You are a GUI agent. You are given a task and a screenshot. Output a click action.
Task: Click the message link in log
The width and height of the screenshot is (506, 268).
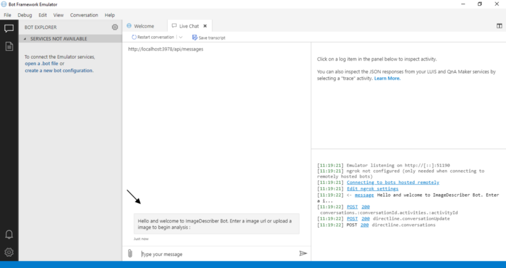(x=364, y=195)
